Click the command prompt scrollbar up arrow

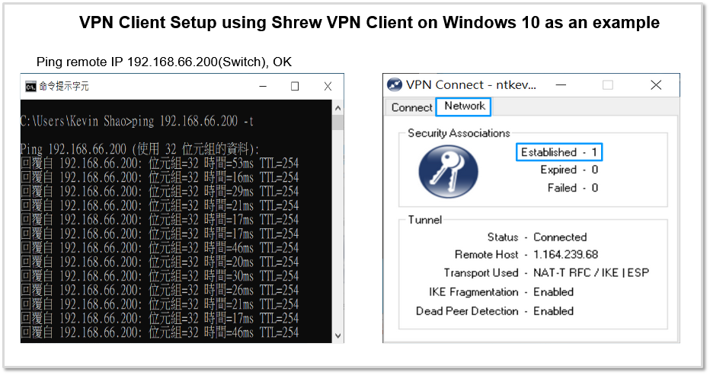(x=337, y=108)
